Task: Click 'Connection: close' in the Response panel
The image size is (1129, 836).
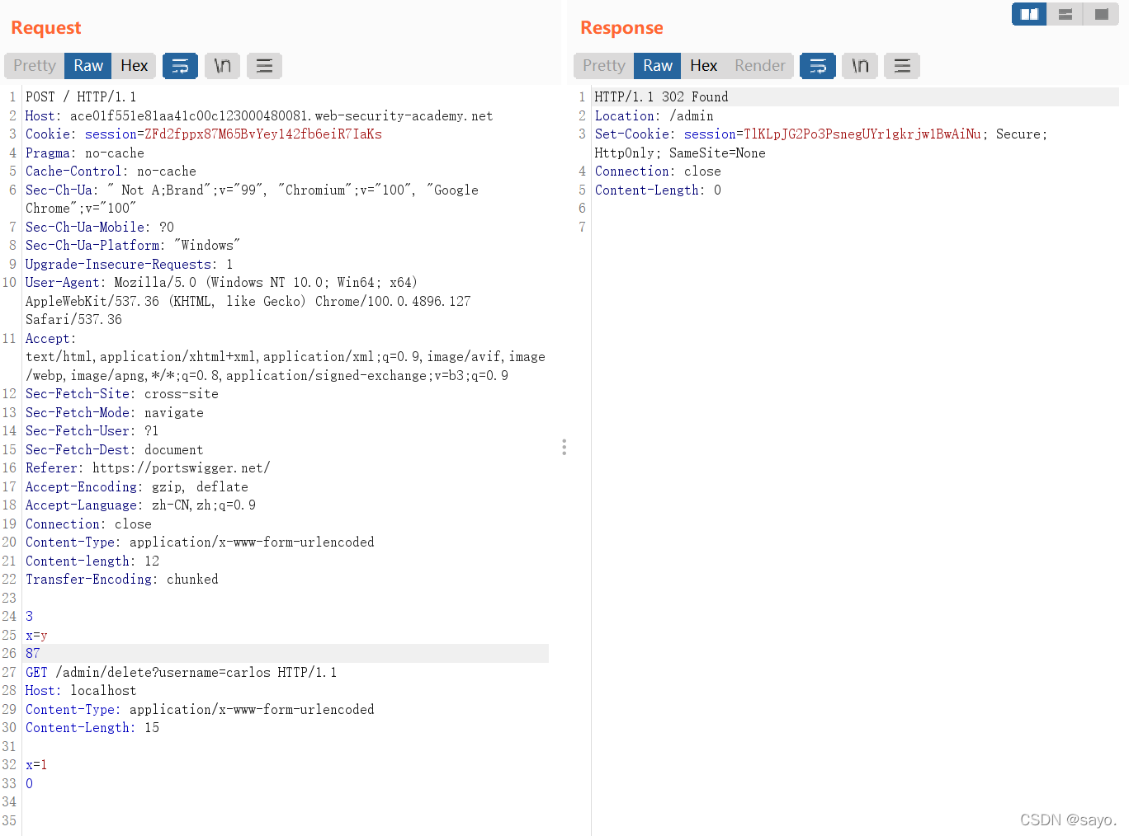Action: pyautogui.click(x=658, y=171)
